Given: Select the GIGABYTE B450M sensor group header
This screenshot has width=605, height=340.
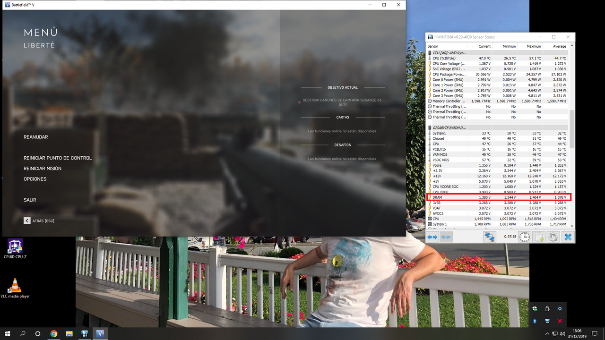Looking at the screenshot, I should 497,127.
